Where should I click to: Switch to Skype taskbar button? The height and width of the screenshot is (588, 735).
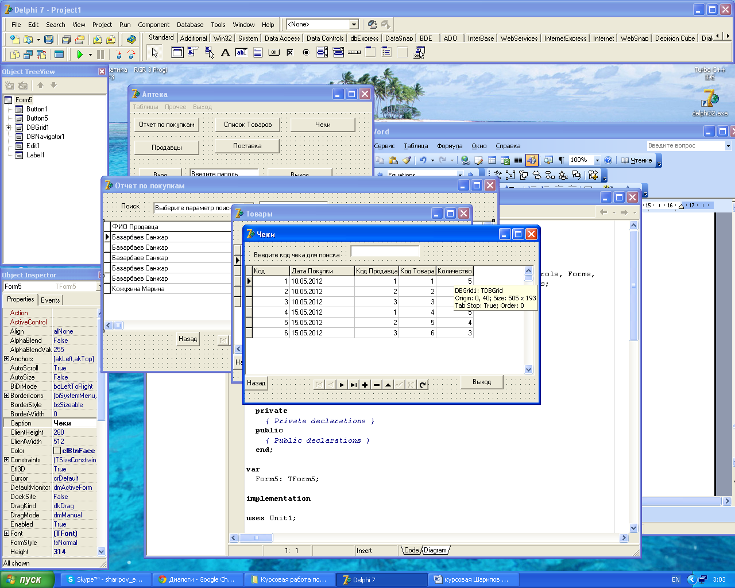tap(105, 579)
